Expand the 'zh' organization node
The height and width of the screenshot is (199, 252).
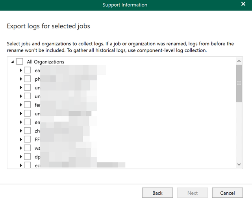pos(21,131)
